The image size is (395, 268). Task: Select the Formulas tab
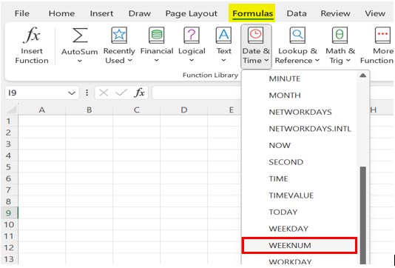pyautogui.click(x=252, y=13)
